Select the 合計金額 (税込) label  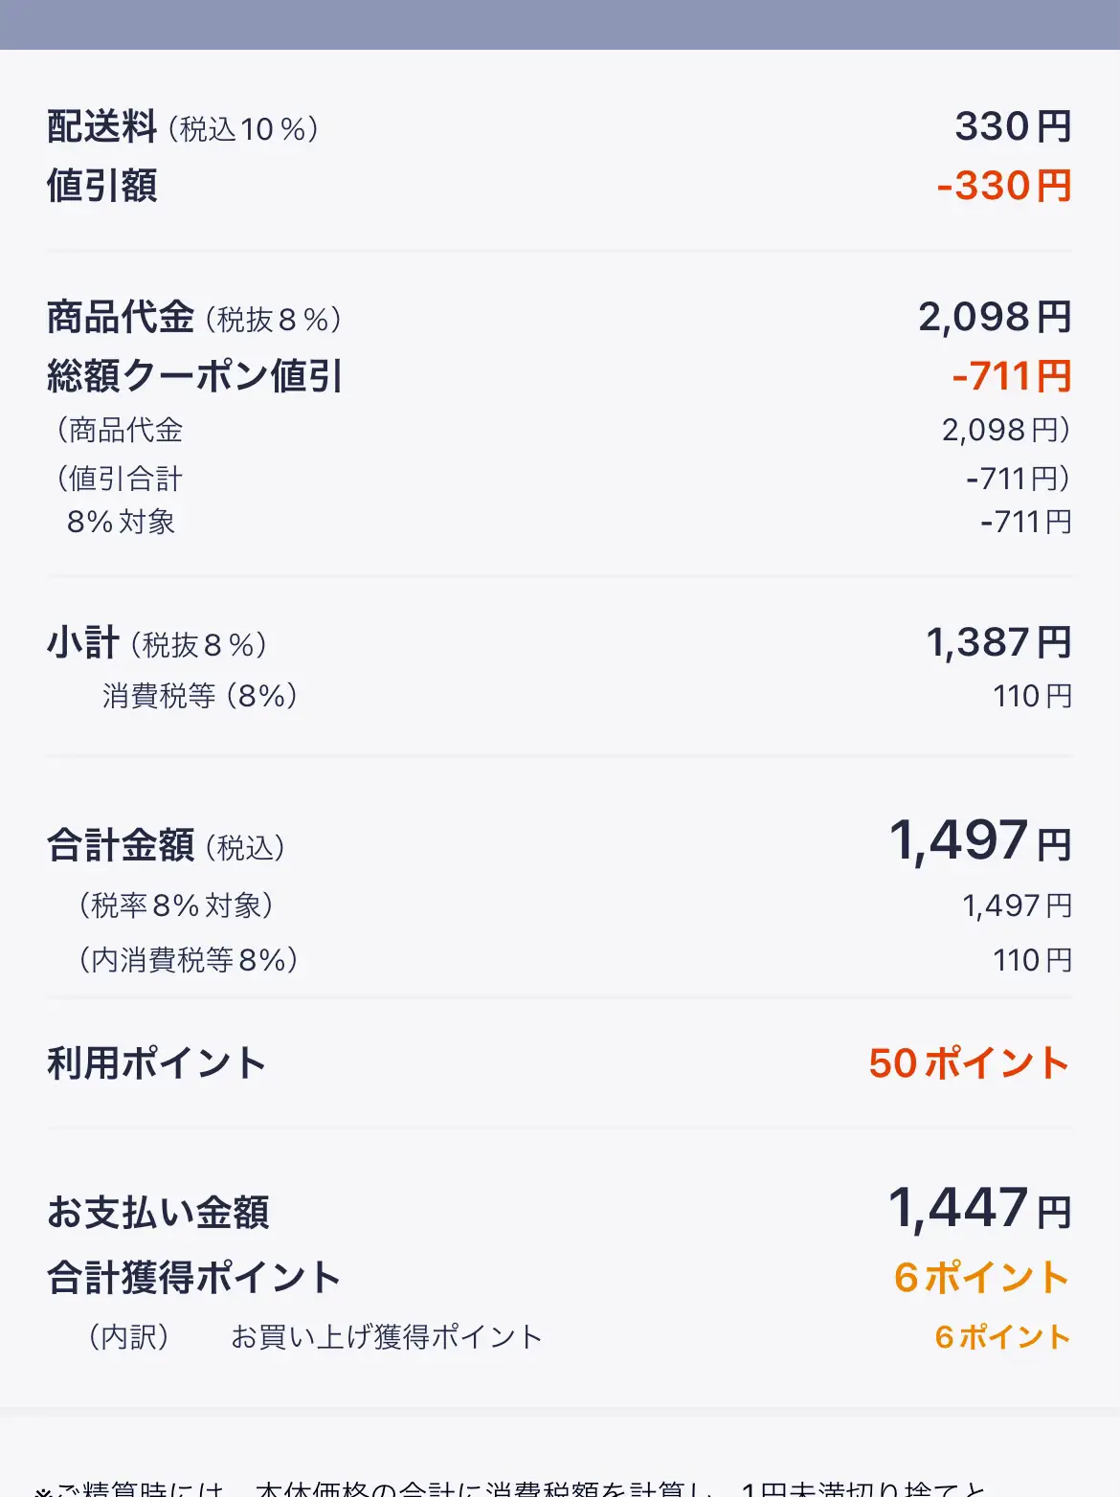tap(167, 846)
